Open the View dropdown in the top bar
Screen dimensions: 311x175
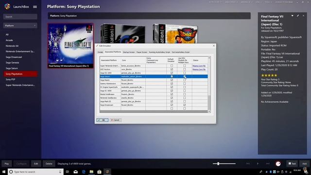point(258,2)
